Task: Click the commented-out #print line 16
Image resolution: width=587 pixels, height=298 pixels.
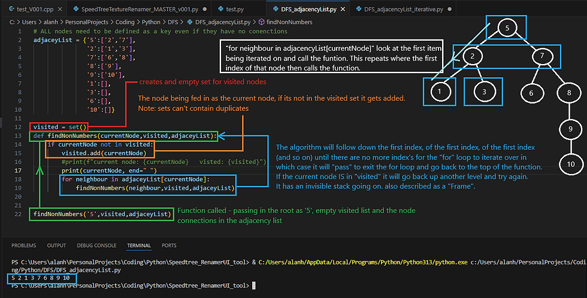Action: 164,162
